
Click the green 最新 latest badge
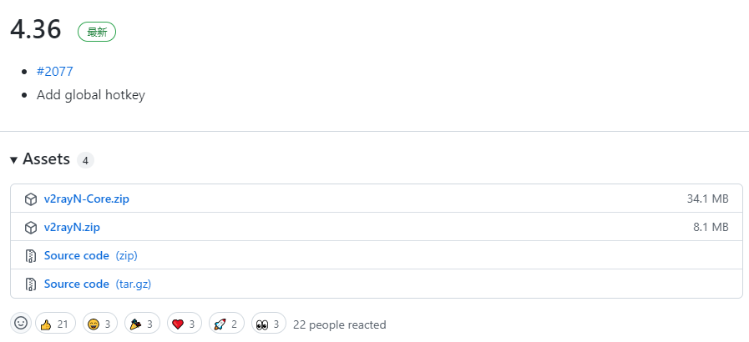coord(97,32)
